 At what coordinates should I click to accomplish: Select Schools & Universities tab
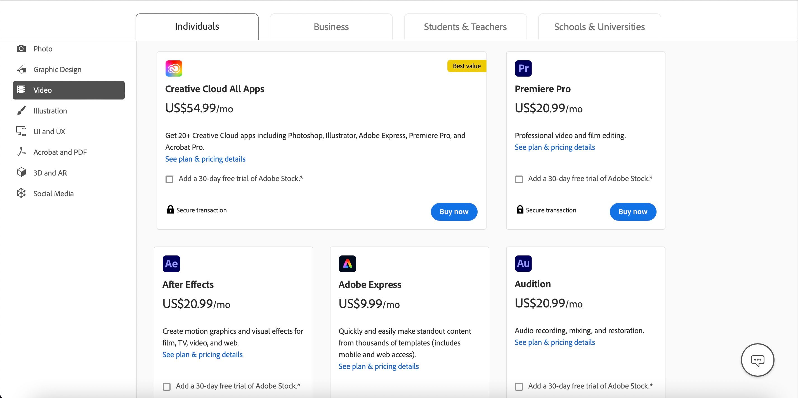[x=599, y=27]
